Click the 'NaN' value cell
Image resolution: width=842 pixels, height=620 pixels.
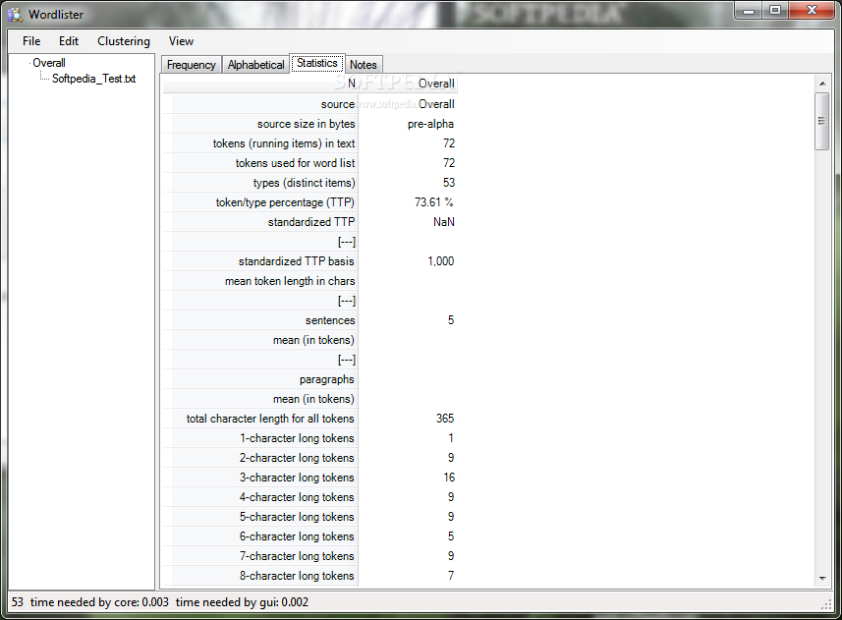pyautogui.click(x=443, y=222)
